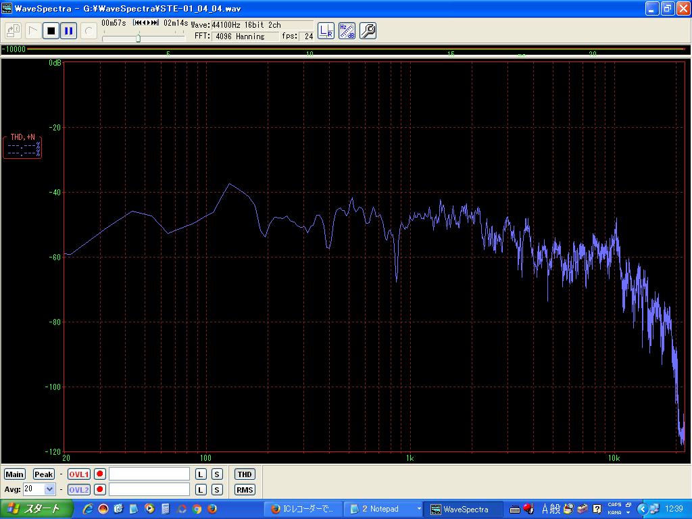
Task: Click the IME conversion mode 般 indicator
Action: tap(555, 509)
